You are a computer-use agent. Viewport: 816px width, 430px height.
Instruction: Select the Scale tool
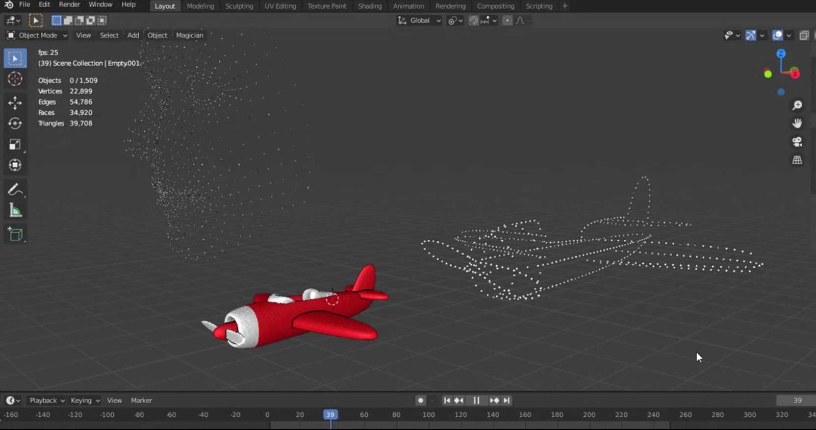(15, 144)
